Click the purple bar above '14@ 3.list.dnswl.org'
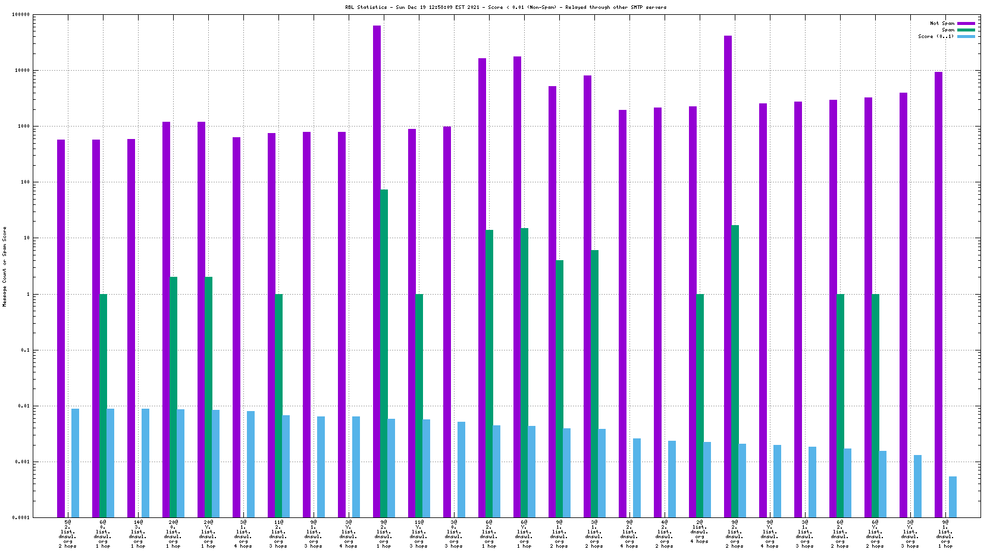 coord(131,328)
